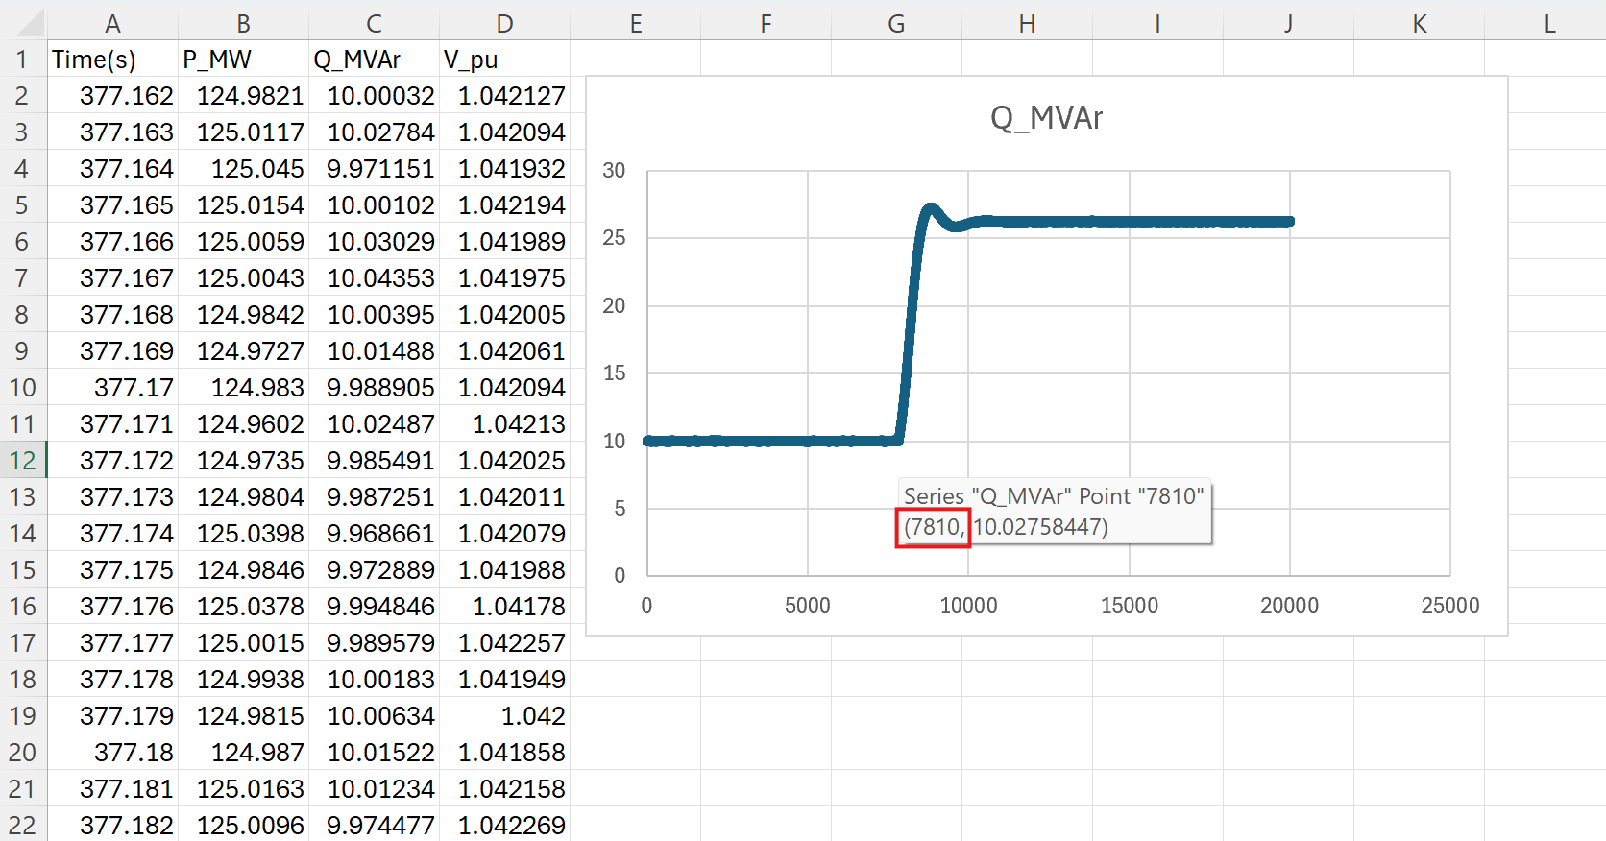Click column K header
The width and height of the screenshot is (1606, 841).
point(1419,24)
